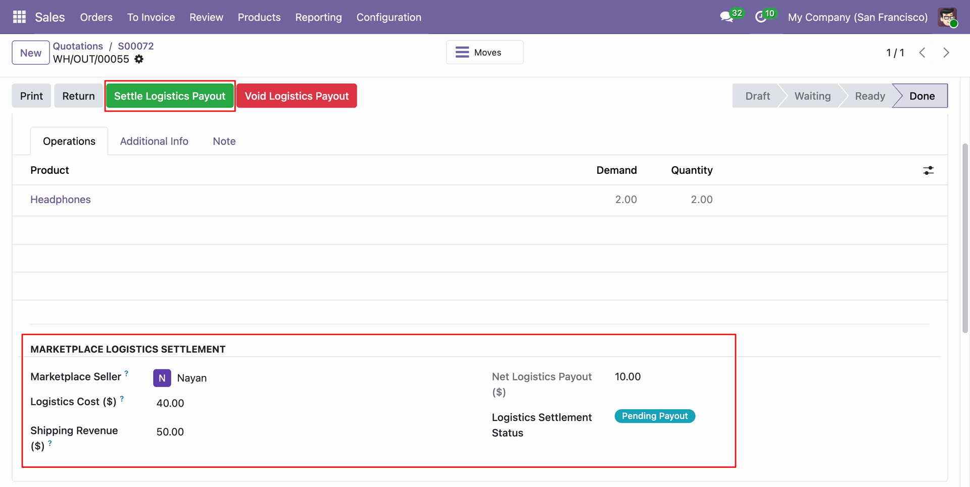Screen dimensions: 970x487
Task: Go to previous record arrow
Action: click(922, 53)
